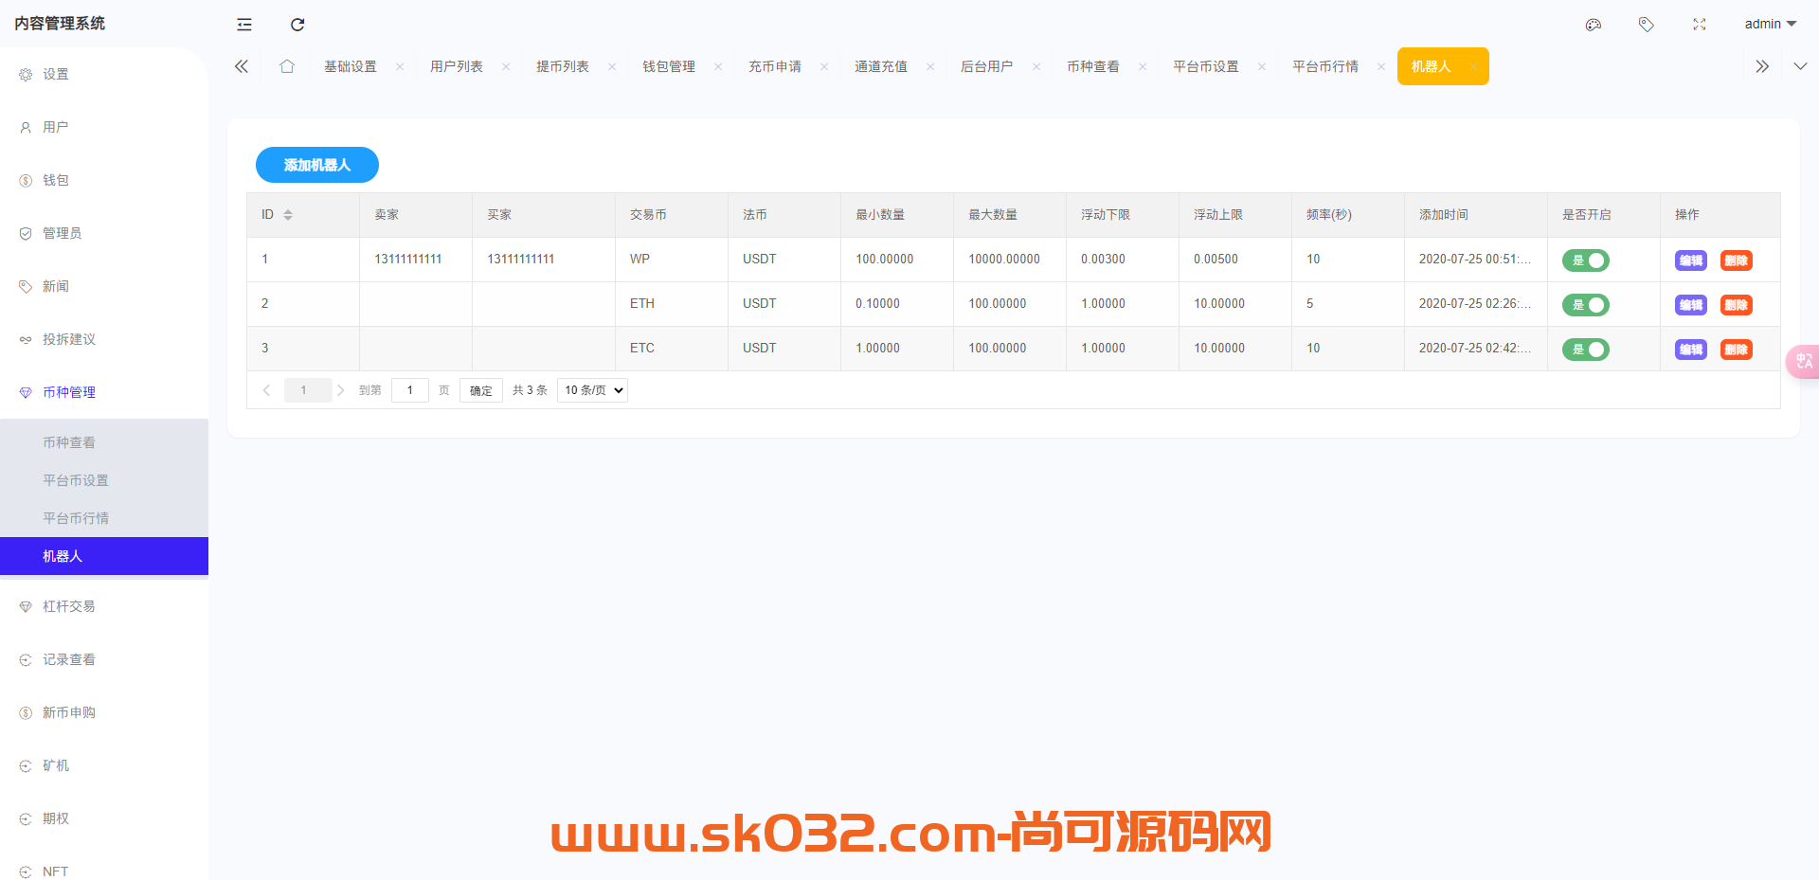1819x880 pixels.
Task: Expand 管理员 sidebar menu
Action: tap(104, 233)
